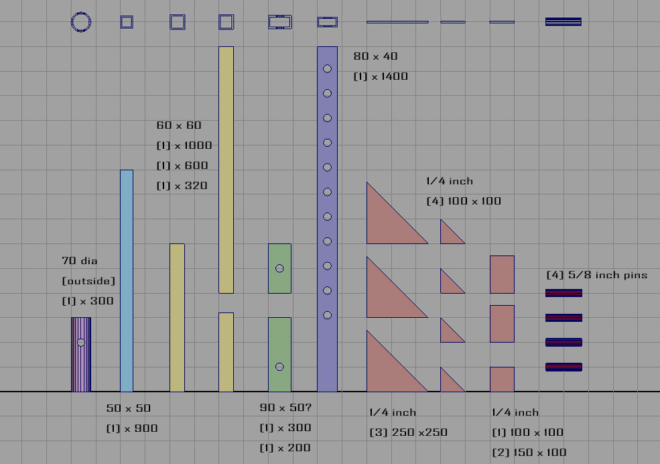Pick the hole in the lower green block
This screenshot has height=464, width=660.
pos(279,367)
